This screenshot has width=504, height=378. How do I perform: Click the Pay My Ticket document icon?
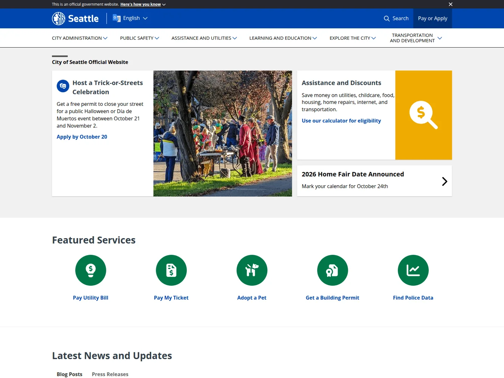point(171,270)
